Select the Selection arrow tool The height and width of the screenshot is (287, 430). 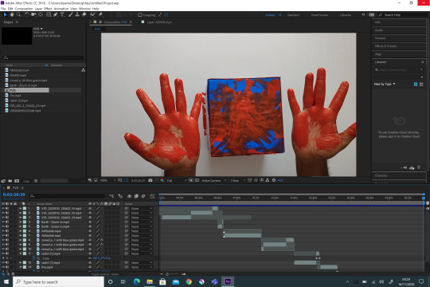click(5, 14)
